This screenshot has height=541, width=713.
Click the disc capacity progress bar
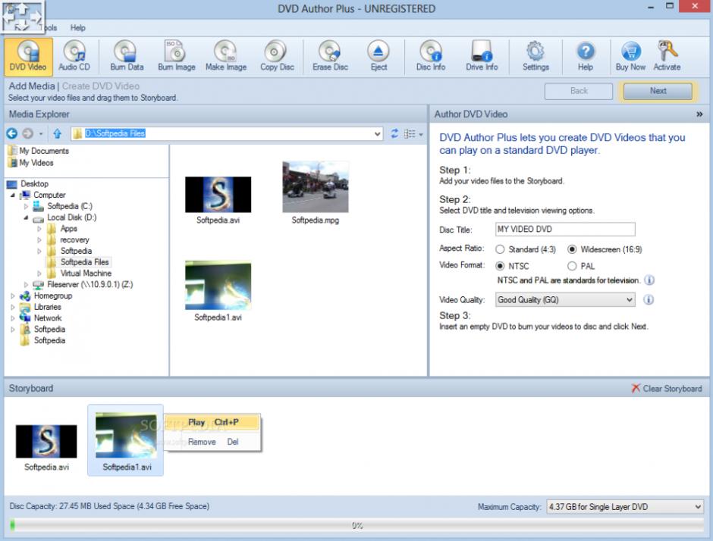point(356,525)
